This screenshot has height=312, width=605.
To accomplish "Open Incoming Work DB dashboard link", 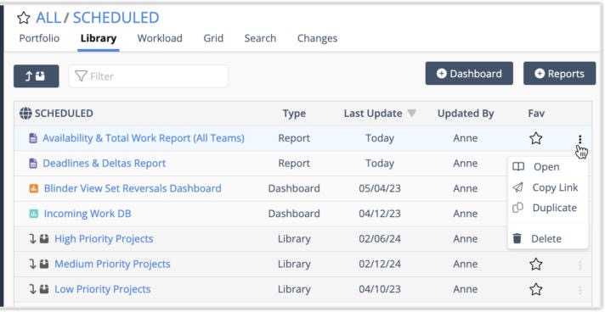I will [88, 214].
